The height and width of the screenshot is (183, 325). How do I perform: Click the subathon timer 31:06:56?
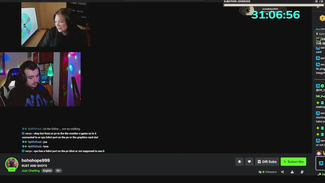click(x=275, y=15)
